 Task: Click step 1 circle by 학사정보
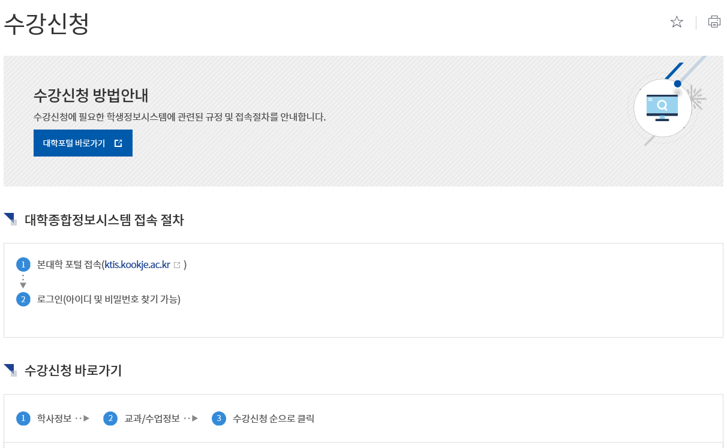(23, 419)
